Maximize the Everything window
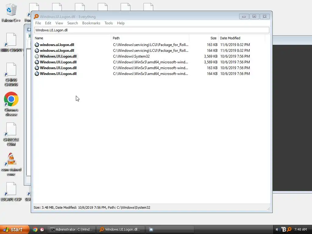Viewport: 312px width, 234px height. pos(254,16)
